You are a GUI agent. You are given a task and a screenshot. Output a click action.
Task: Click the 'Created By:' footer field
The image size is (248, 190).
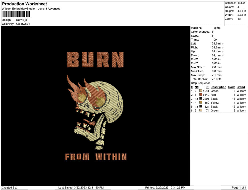(9, 188)
